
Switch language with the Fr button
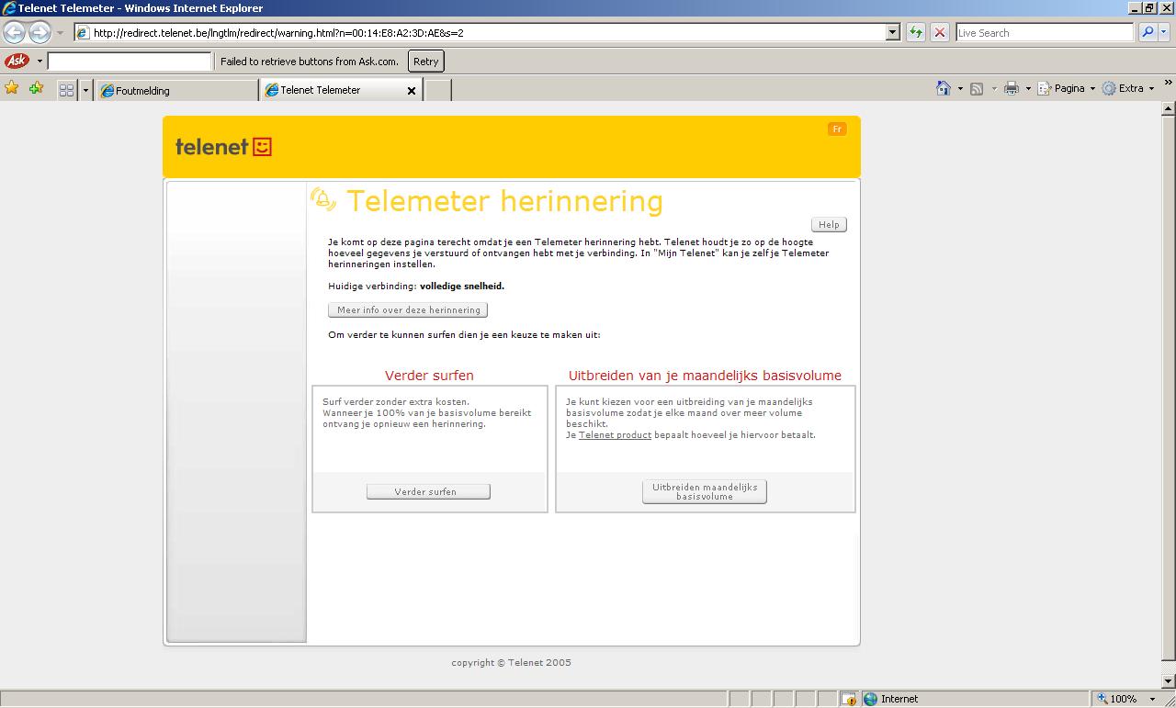(x=837, y=129)
